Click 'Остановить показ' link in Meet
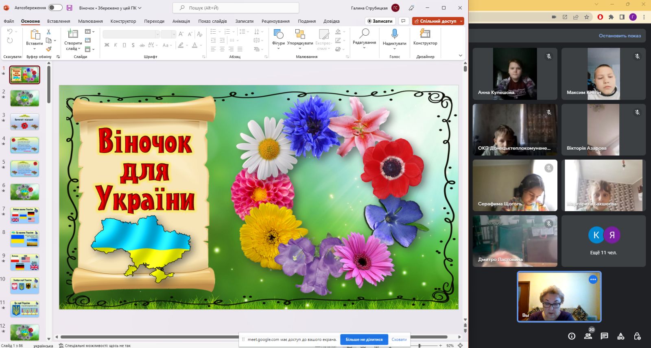 620,36
